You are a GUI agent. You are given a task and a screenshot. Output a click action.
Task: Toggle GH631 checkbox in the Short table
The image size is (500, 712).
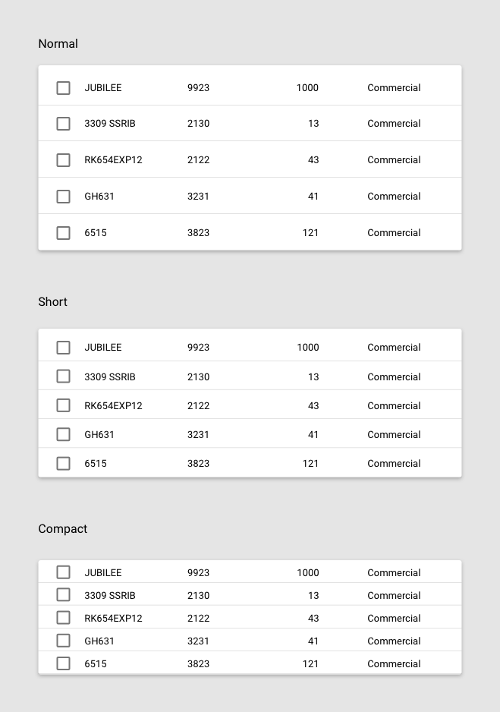click(x=64, y=434)
